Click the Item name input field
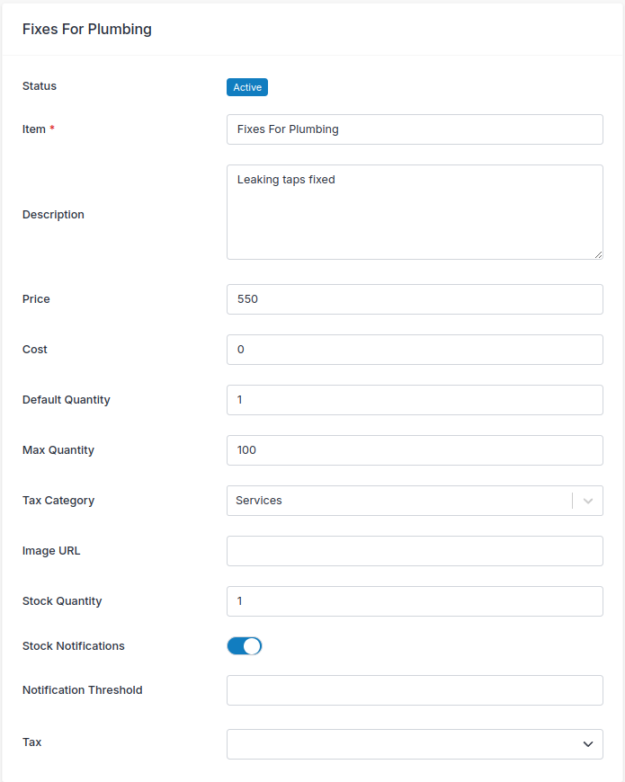Viewport: 625px width, 782px height. tap(415, 129)
